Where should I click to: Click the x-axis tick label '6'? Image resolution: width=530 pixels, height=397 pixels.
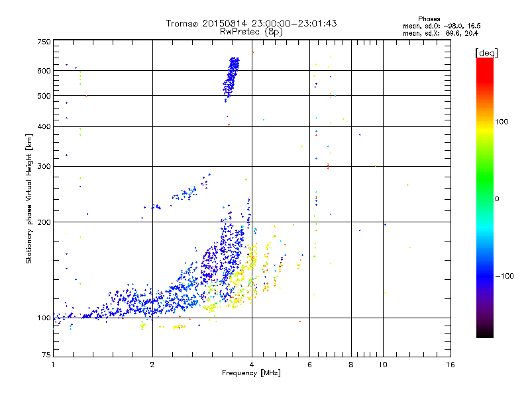[309, 365]
